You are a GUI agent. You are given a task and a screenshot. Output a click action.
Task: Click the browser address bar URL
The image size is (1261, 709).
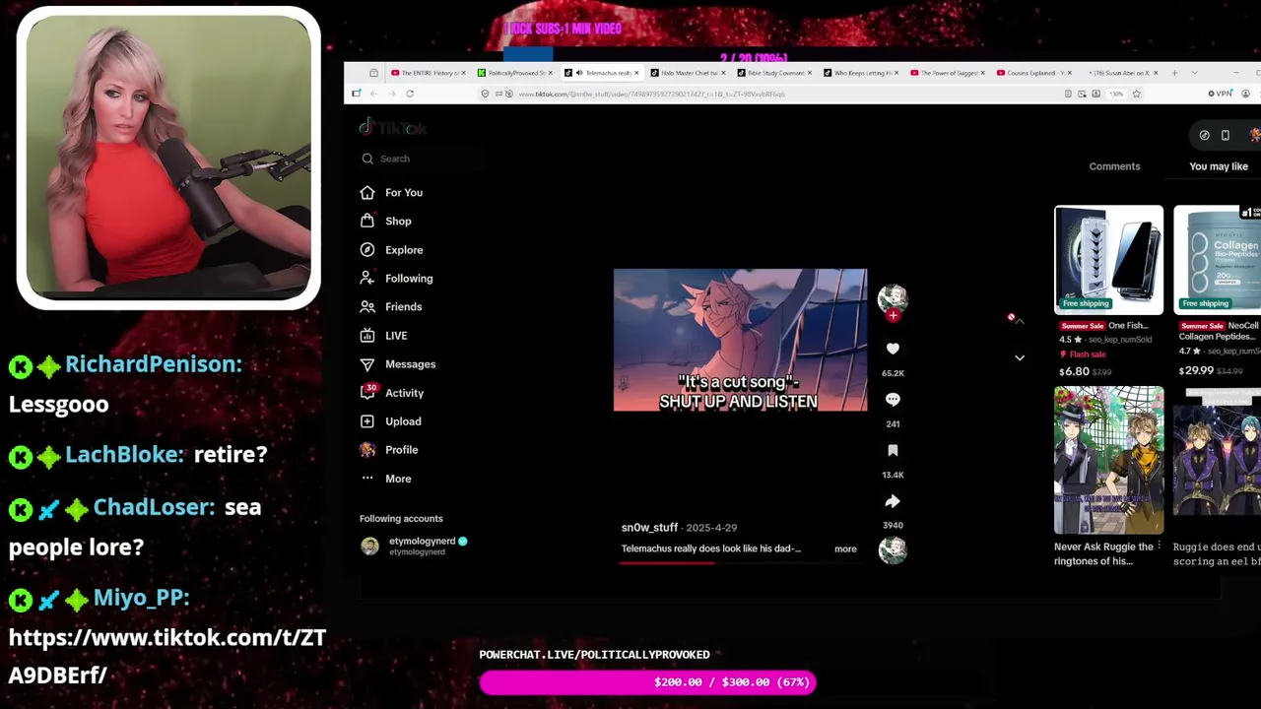(652, 94)
